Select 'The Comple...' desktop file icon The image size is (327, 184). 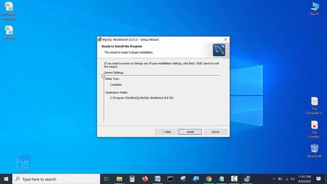point(315,129)
